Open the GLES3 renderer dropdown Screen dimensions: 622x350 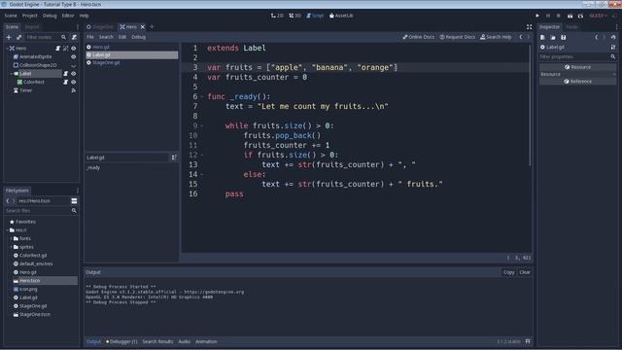click(599, 16)
